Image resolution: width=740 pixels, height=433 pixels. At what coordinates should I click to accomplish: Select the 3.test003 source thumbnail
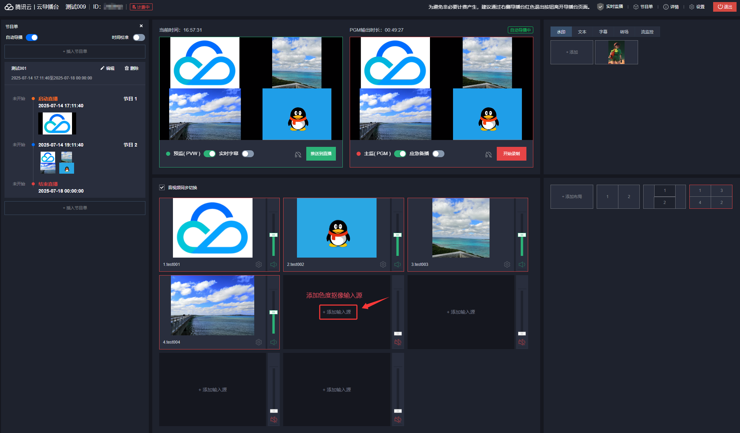coord(461,228)
